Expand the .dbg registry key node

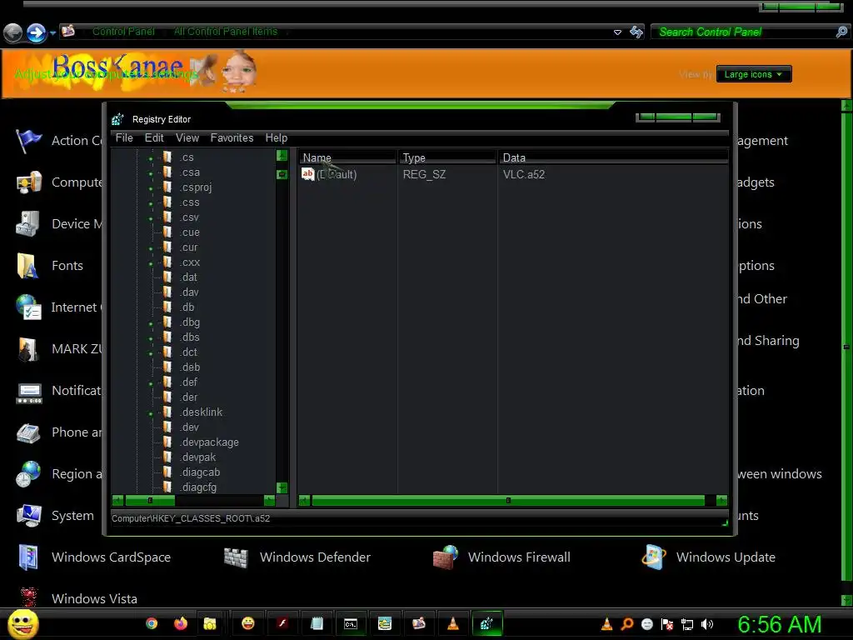[151, 323]
